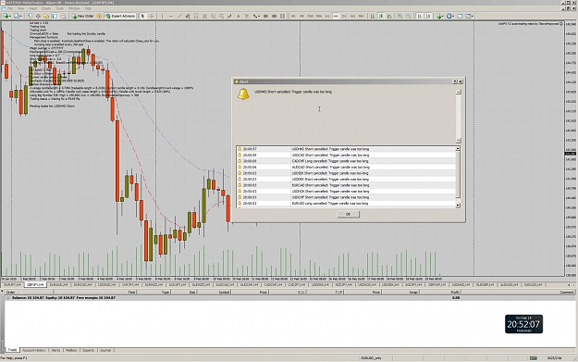The height and width of the screenshot is (362, 578).
Task: Switch to the EURCAD,H4 chart tab
Action: [82, 285]
